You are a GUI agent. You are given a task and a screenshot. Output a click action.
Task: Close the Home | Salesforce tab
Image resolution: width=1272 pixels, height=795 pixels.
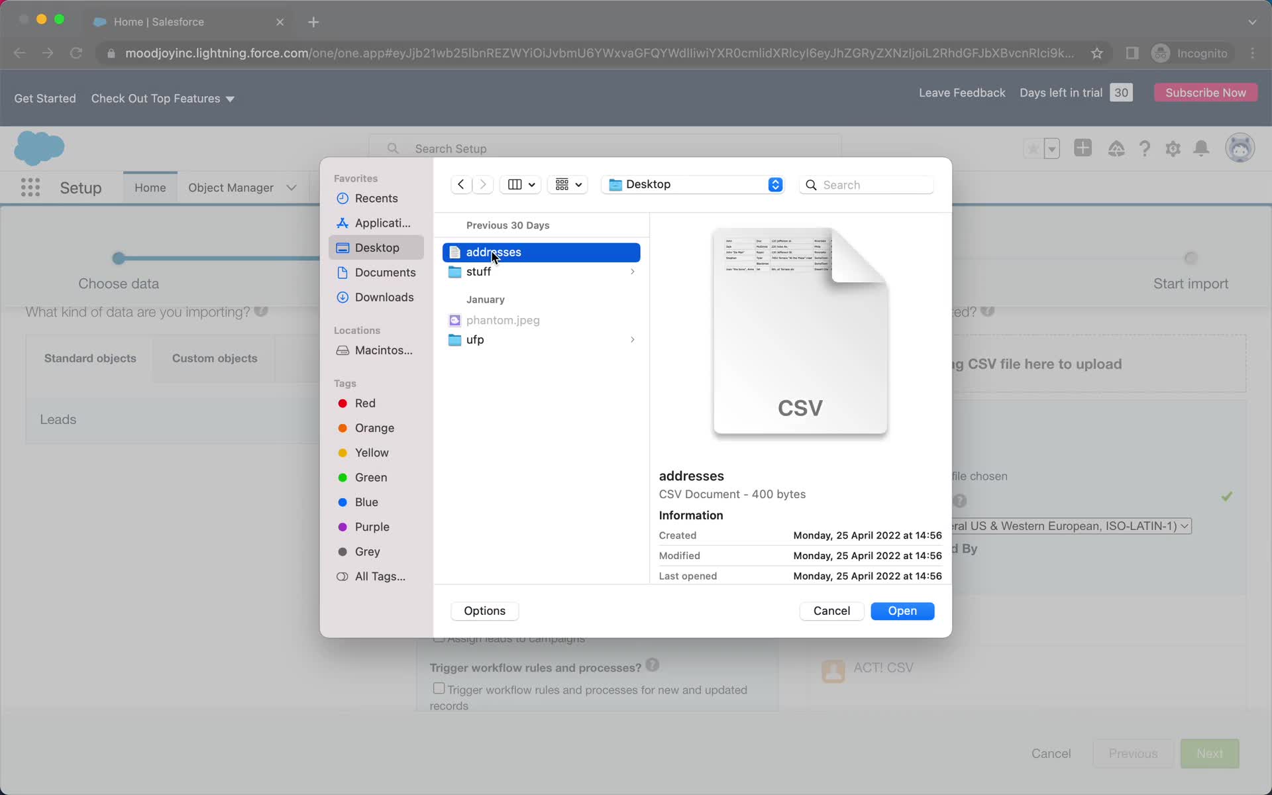(280, 22)
